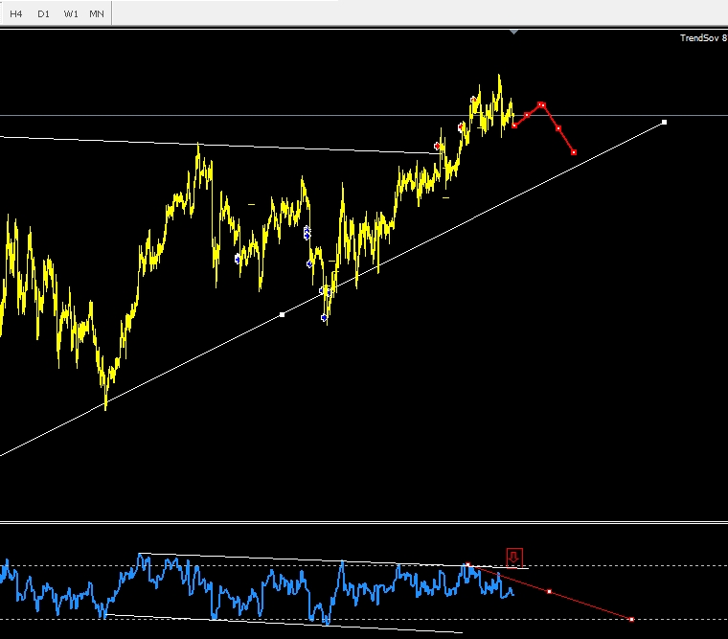
Task: Switch chart to D1 daily timeframe
Action: [43, 14]
